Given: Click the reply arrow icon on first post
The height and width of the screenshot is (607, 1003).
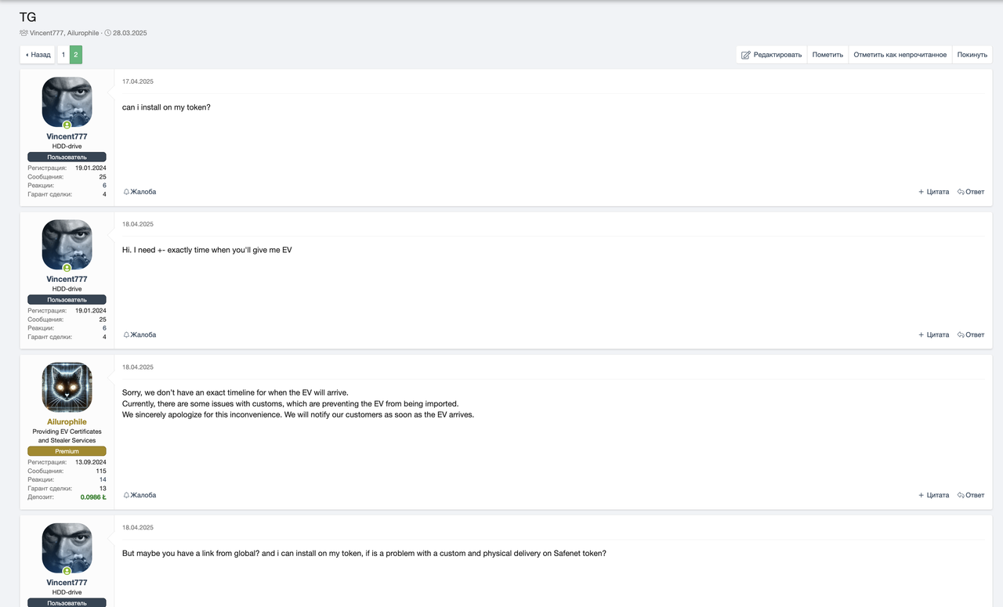Looking at the screenshot, I should [x=961, y=192].
